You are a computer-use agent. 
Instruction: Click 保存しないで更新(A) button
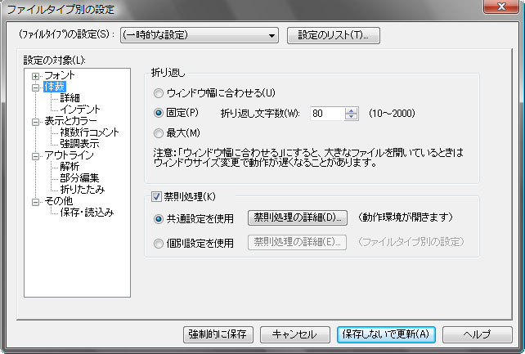pos(386,334)
